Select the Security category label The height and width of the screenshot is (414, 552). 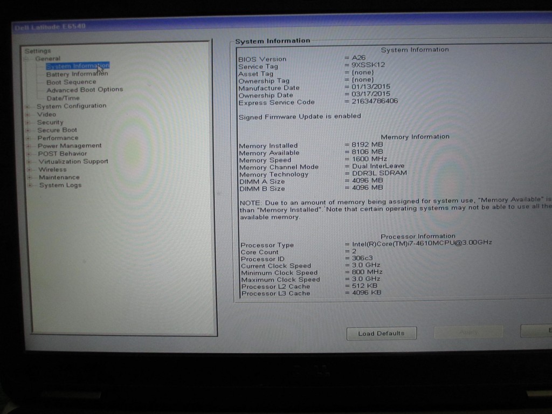[50, 122]
